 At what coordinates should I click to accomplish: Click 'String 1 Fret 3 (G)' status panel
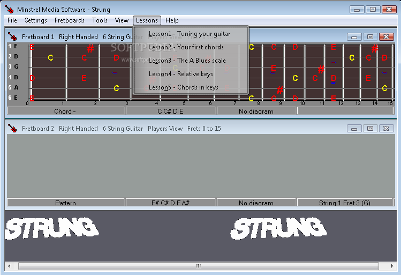coord(345,203)
